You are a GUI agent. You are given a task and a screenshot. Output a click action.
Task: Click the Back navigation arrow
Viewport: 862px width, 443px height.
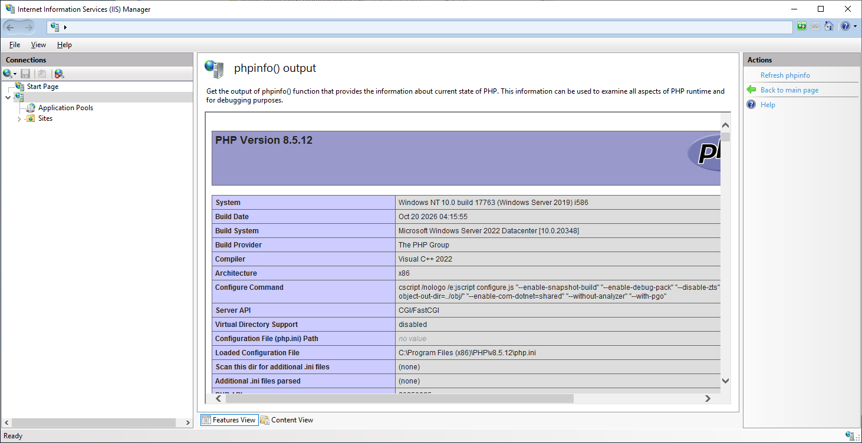10,27
